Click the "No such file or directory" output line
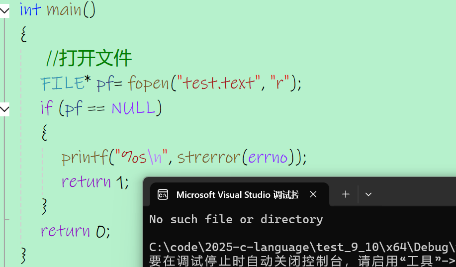Screen dimensions: 456x267 (236, 219)
